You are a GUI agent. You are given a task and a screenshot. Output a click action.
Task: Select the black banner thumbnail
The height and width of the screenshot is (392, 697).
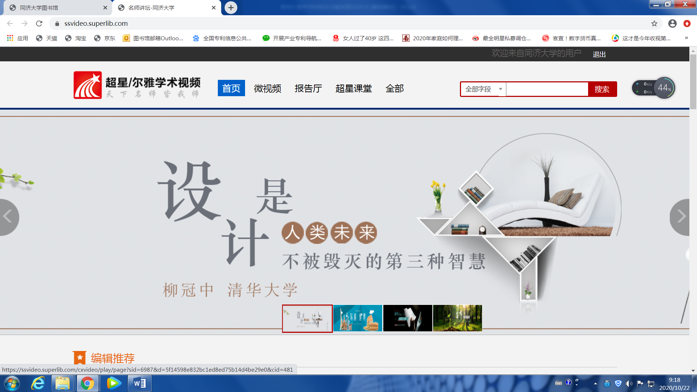click(408, 318)
